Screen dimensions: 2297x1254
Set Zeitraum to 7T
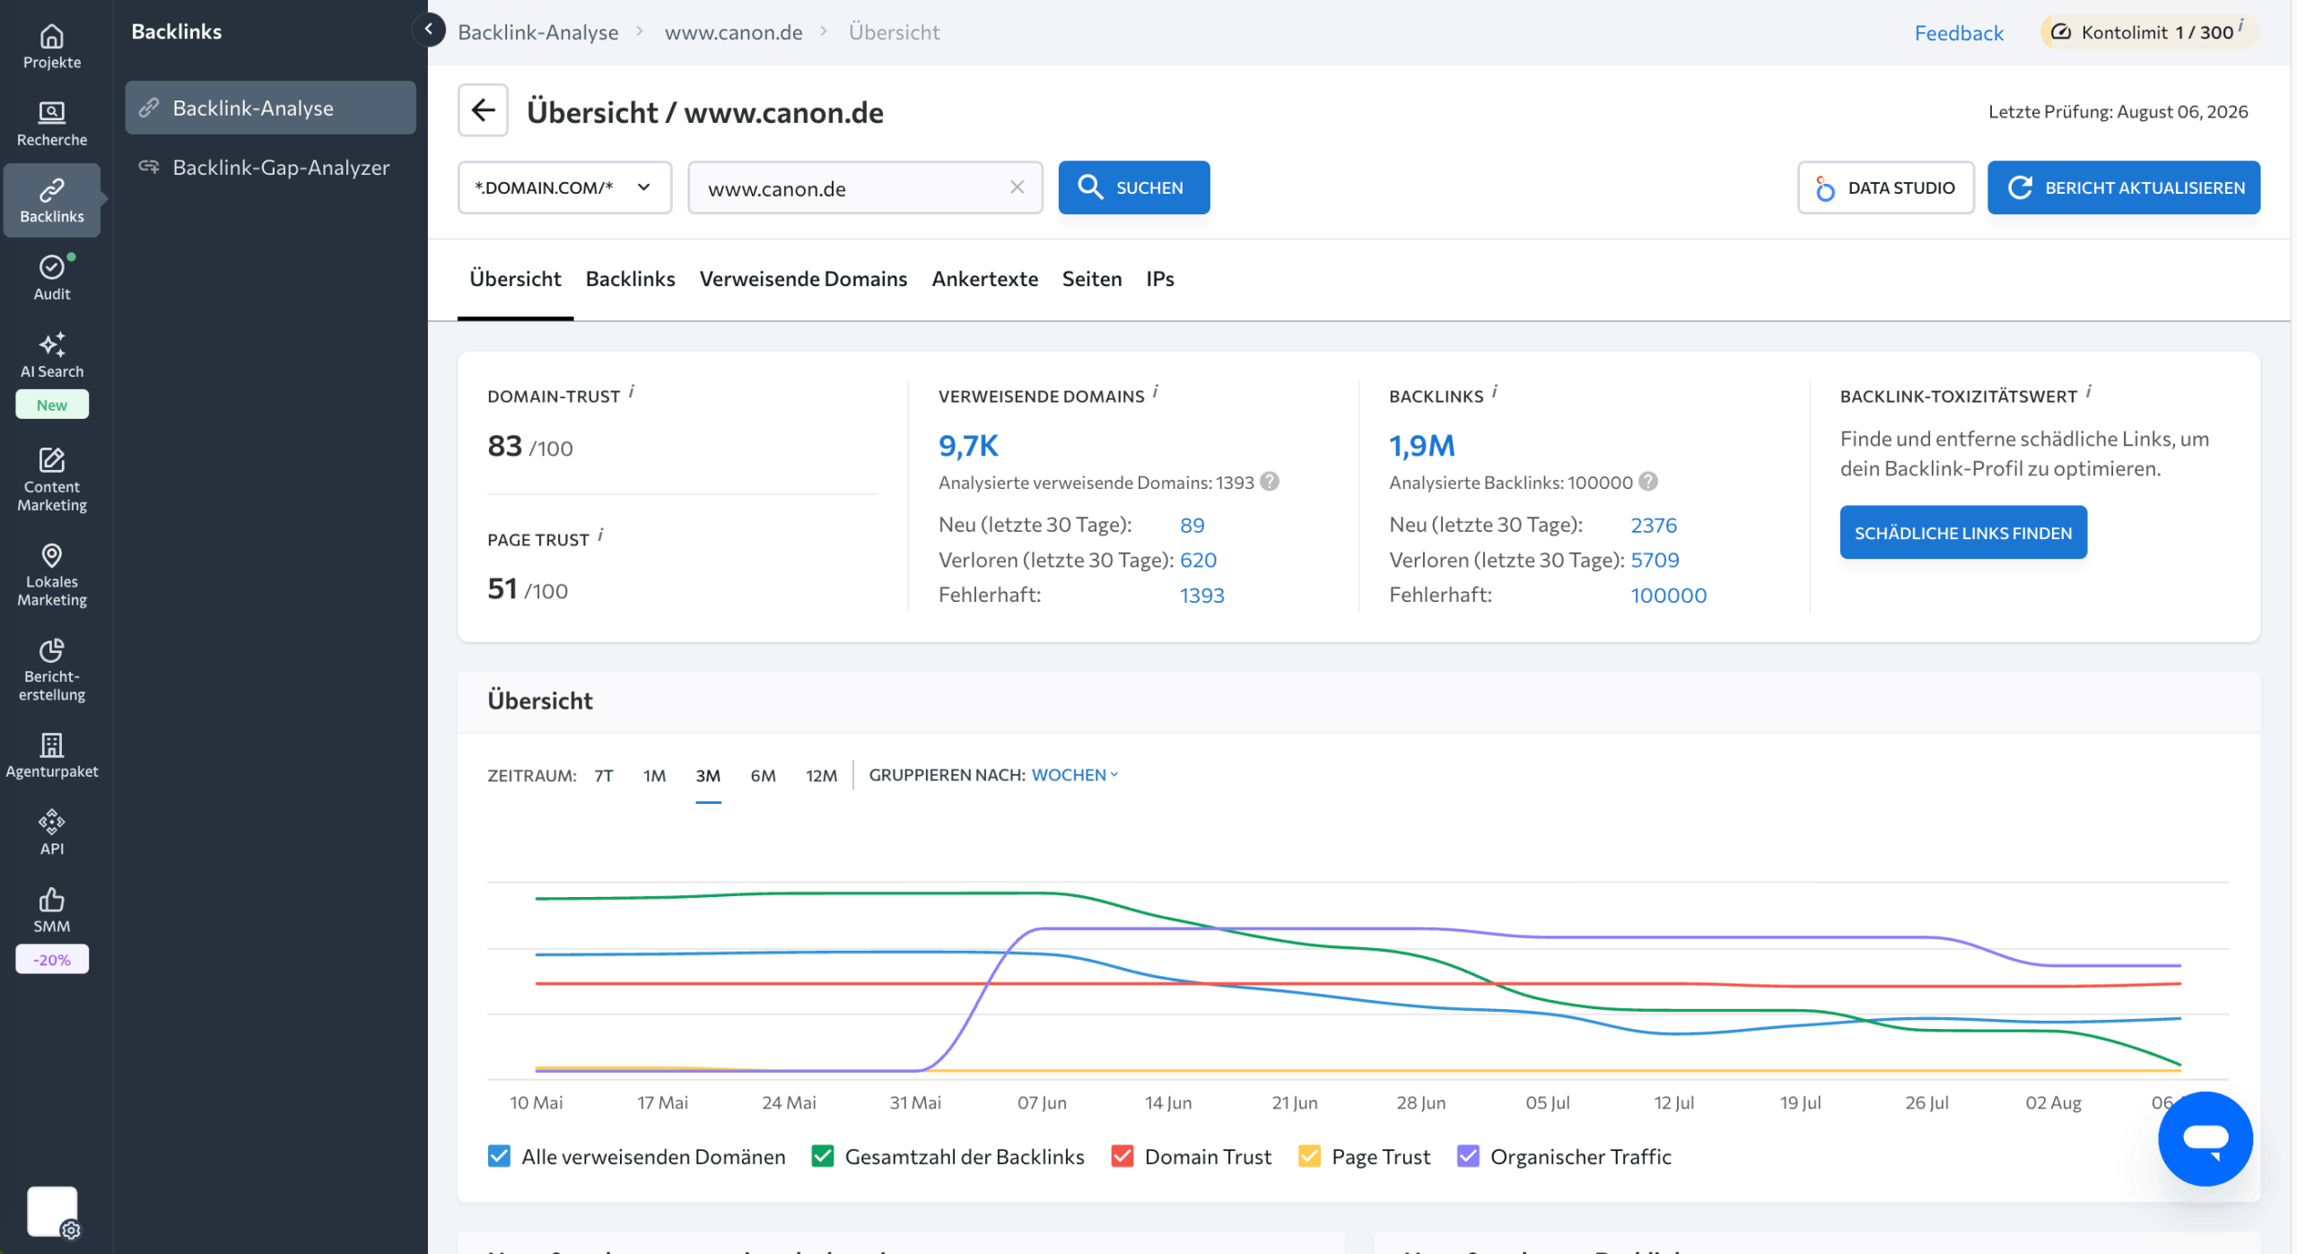coord(604,776)
